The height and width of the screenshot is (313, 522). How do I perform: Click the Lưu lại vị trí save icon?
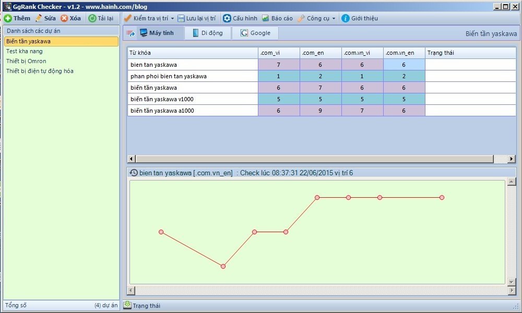tap(181, 19)
